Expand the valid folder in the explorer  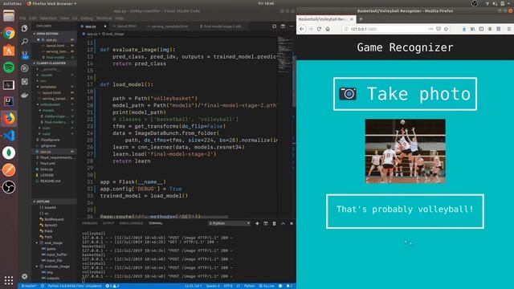click(46, 134)
